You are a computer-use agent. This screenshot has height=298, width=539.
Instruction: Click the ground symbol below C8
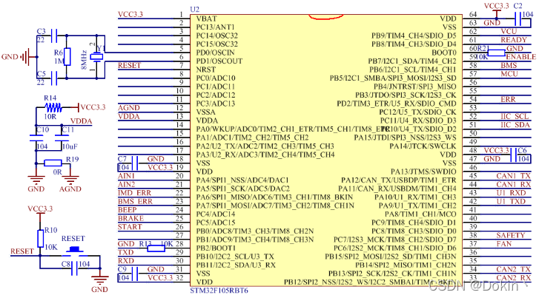(x=100, y=280)
